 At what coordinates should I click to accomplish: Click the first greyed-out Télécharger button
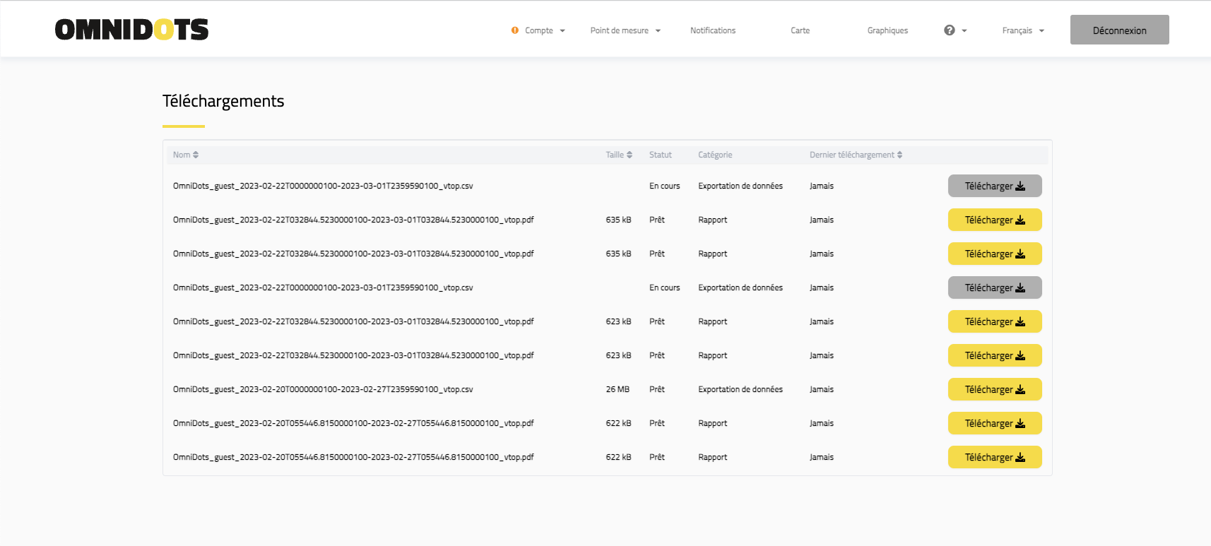coord(994,186)
